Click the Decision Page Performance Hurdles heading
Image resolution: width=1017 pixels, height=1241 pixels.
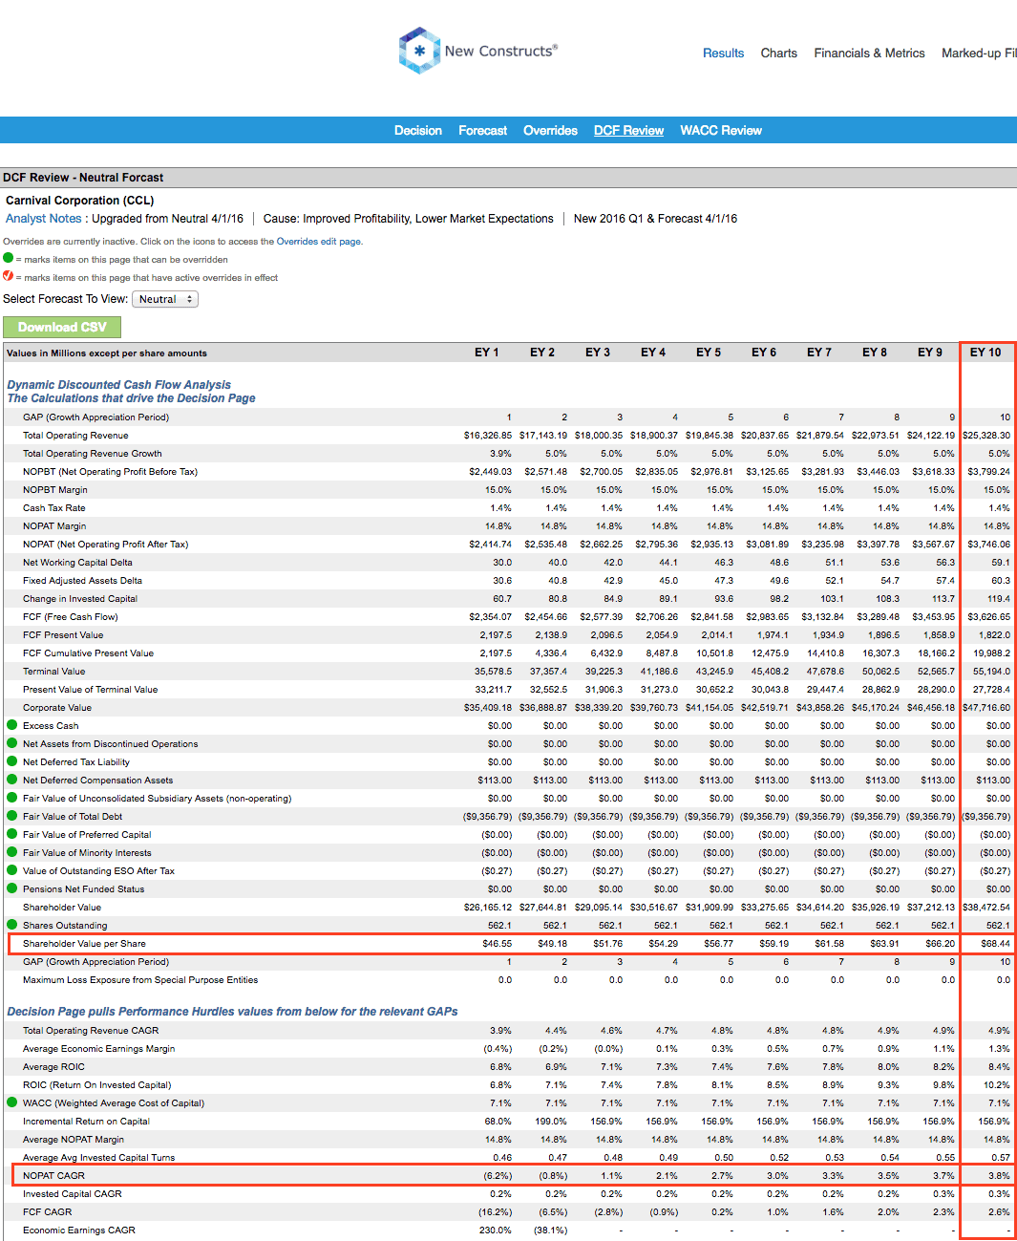tap(232, 1012)
